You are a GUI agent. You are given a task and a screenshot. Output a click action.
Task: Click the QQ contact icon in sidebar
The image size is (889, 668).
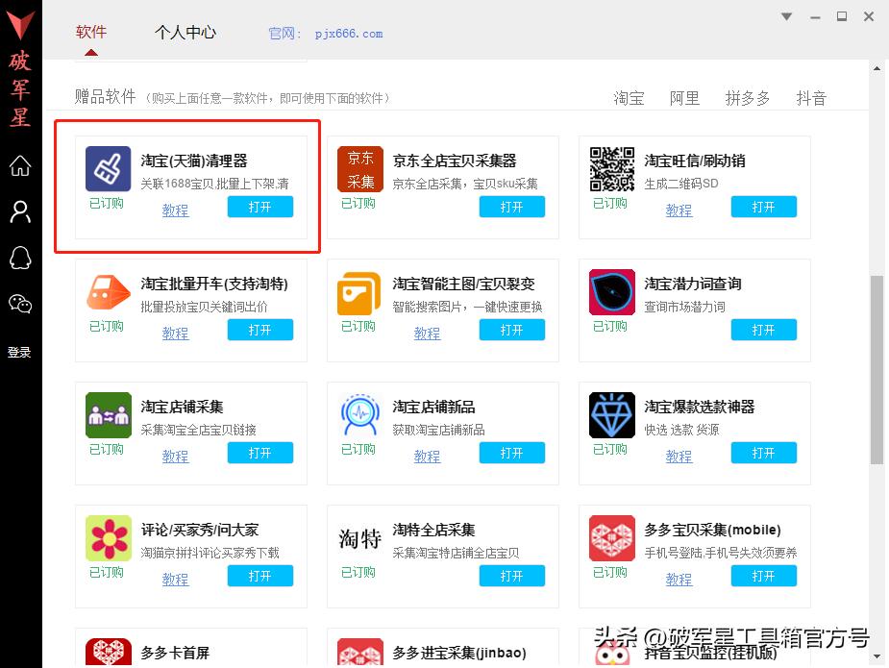click(x=20, y=258)
